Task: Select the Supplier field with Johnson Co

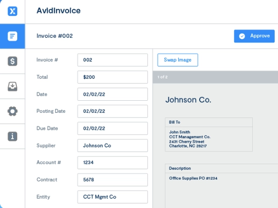Action: pyautogui.click(x=112, y=146)
